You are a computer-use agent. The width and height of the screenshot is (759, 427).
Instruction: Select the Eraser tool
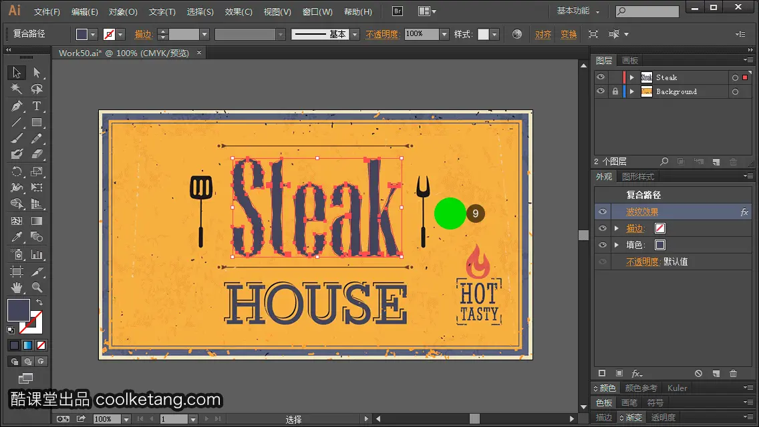pos(37,154)
